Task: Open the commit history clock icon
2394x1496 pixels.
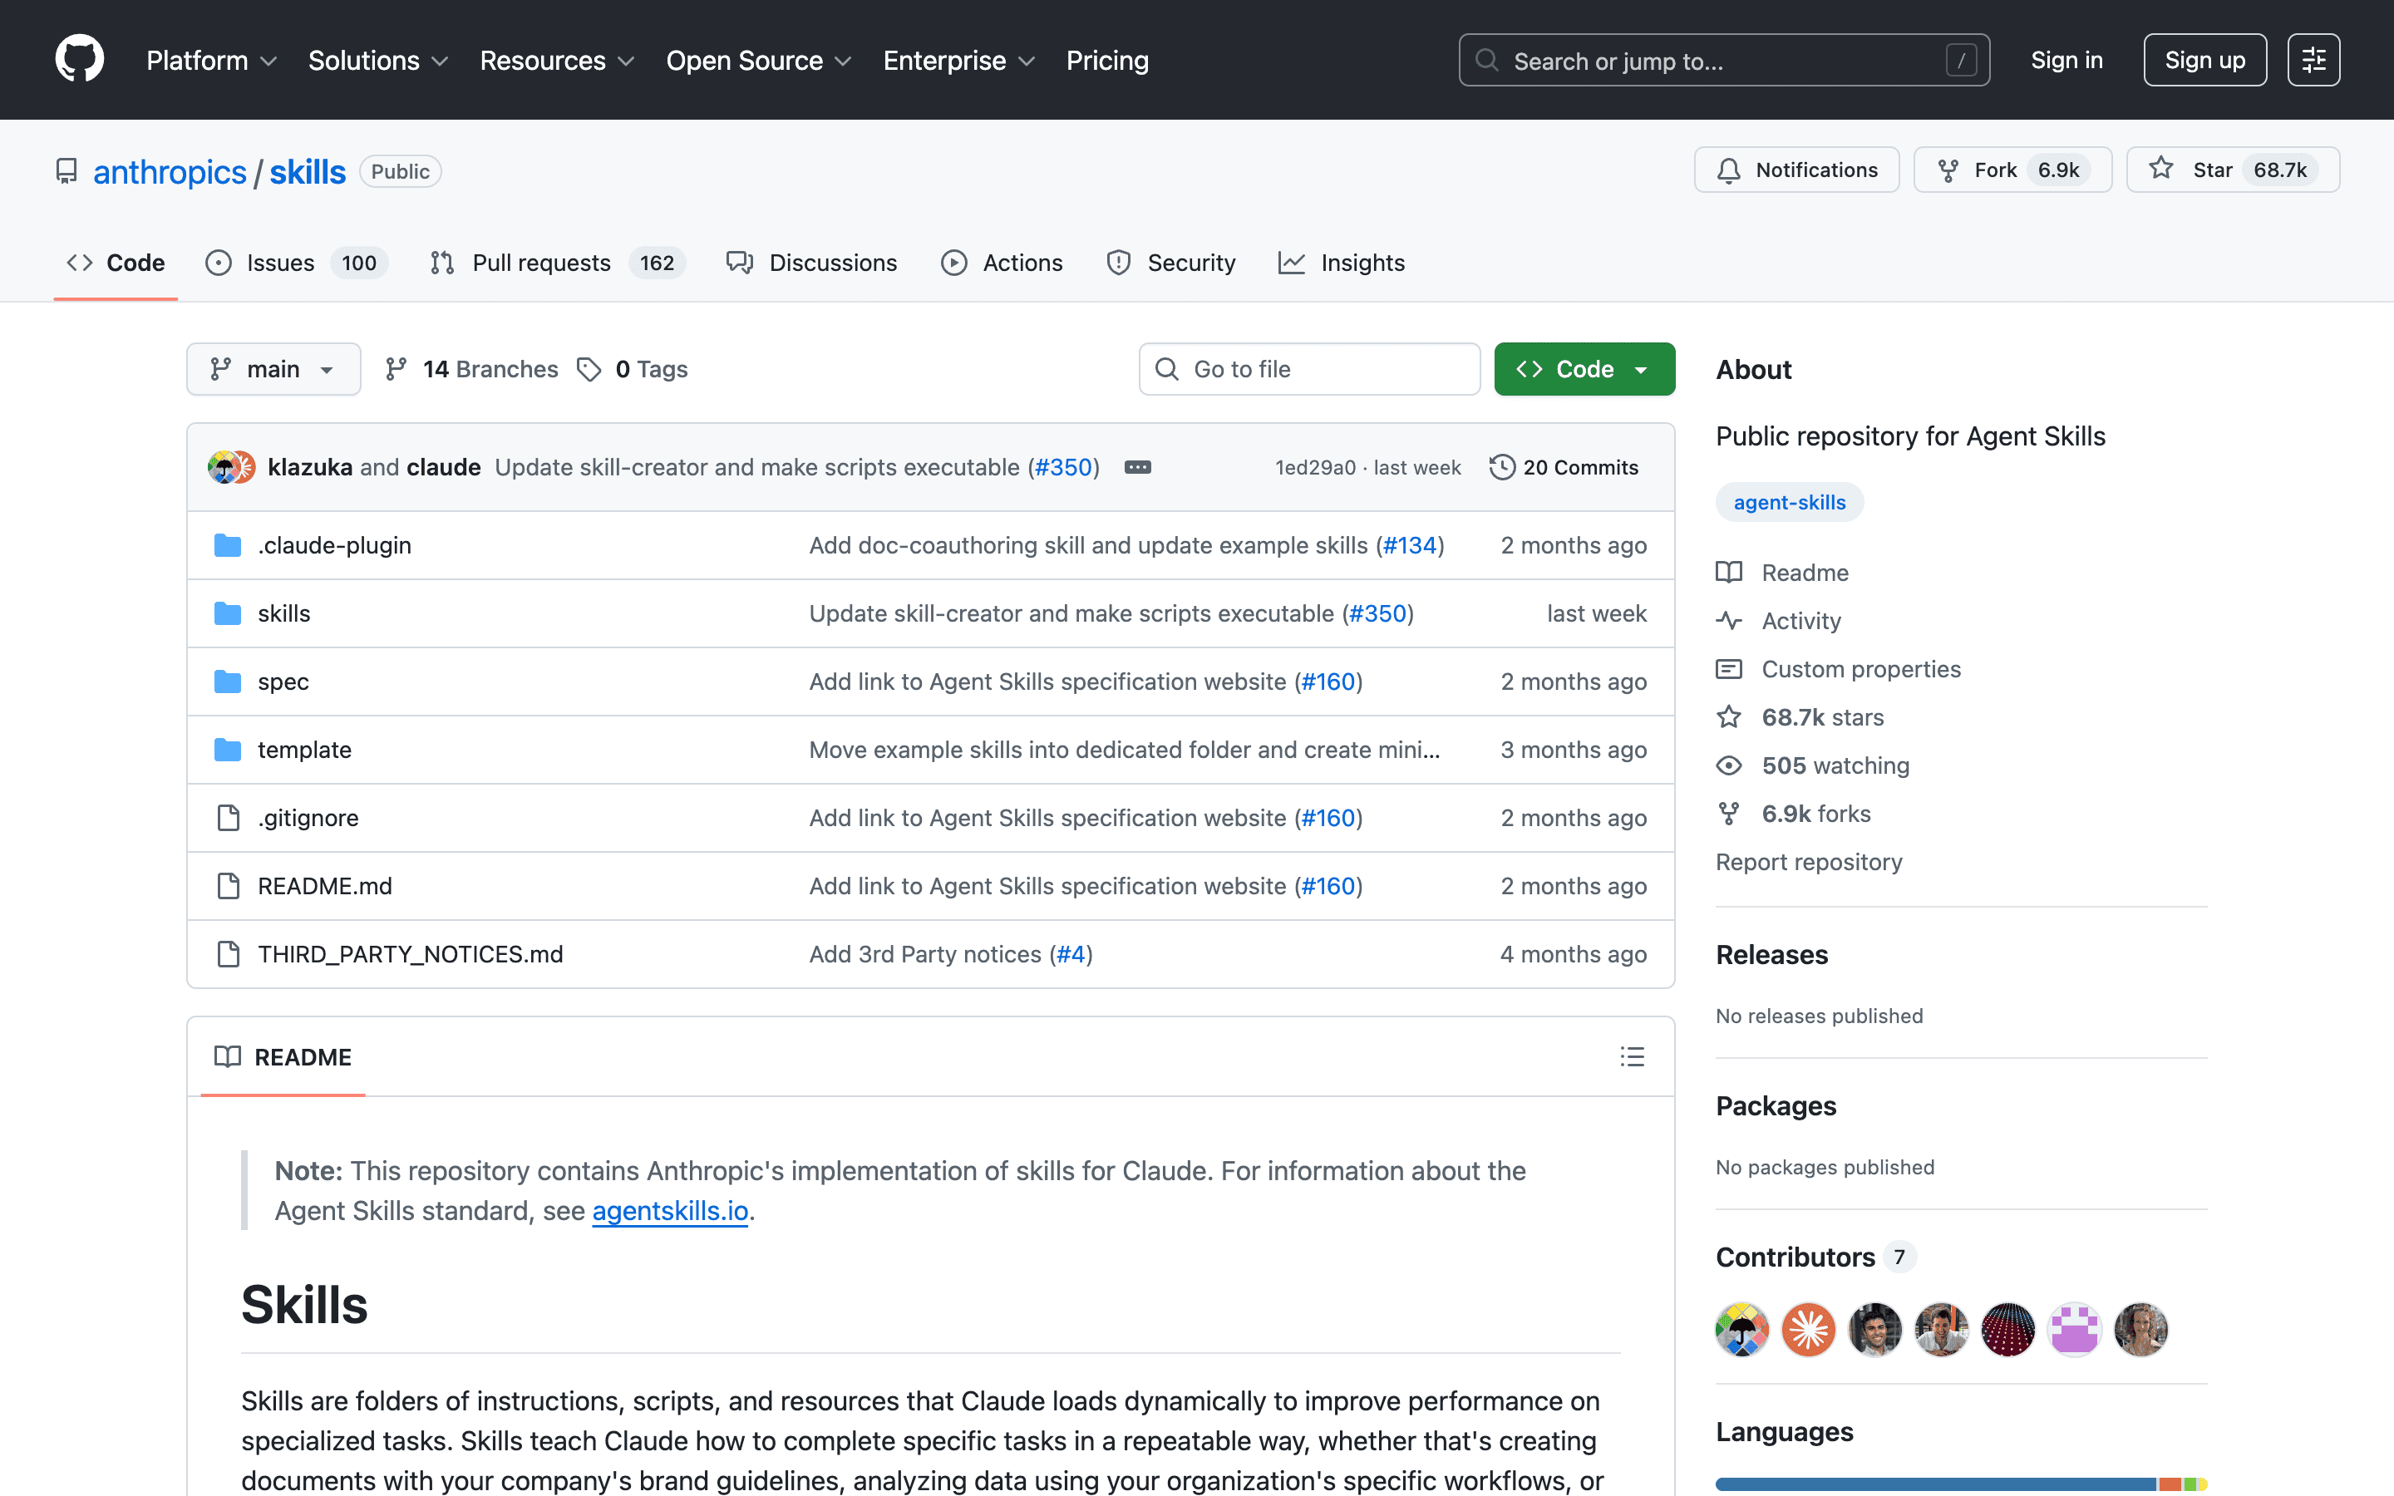Action: coord(1502,466)
